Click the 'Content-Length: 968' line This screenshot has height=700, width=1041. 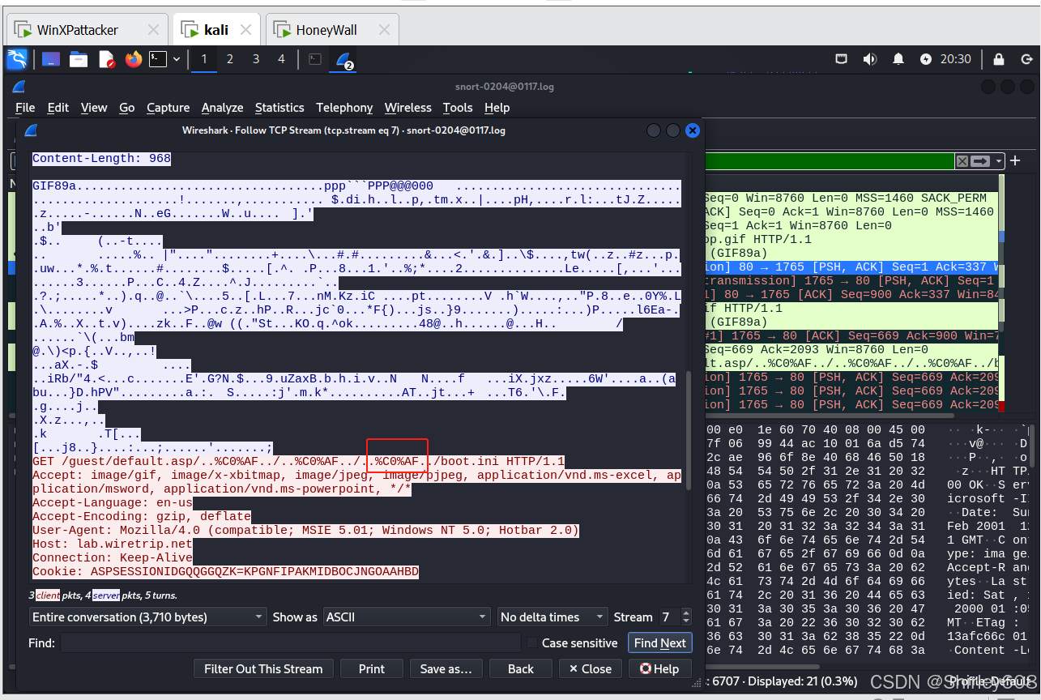coord(101,159)
